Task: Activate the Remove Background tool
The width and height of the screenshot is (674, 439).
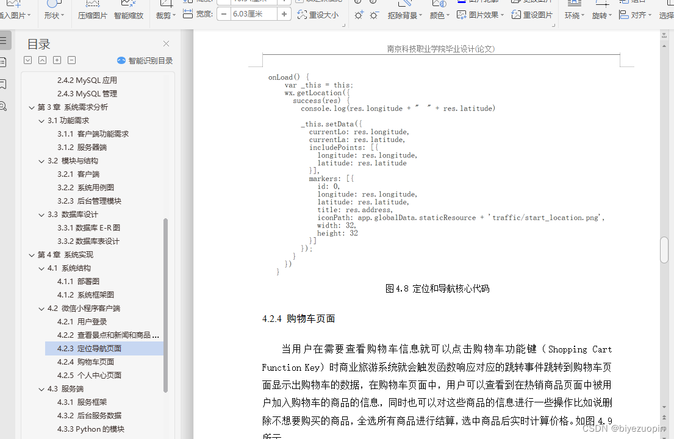Action: [x=403, y=15]
